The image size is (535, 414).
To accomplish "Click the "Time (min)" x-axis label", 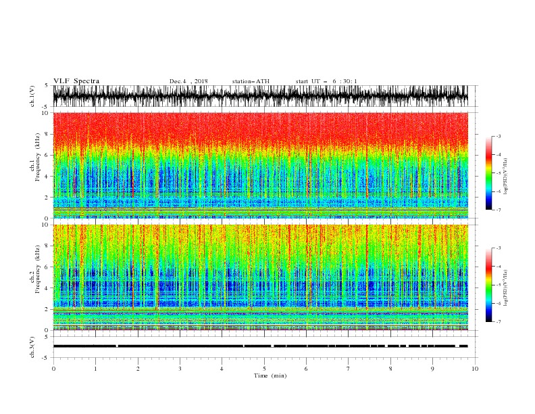I will pos(270,375).
